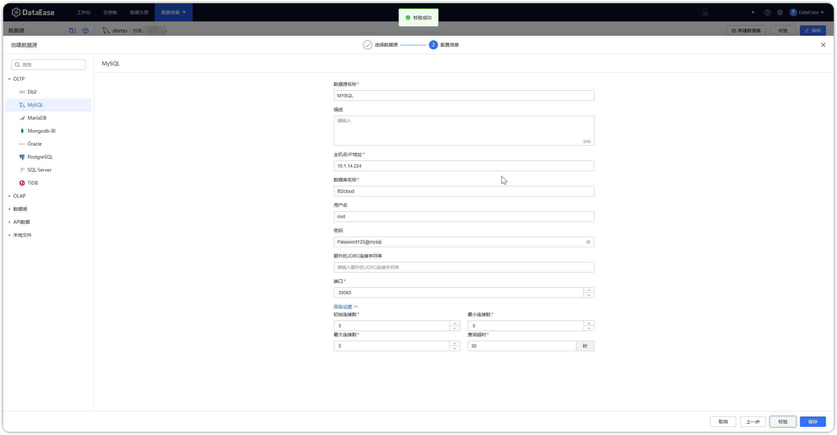Screen dimensions: 837x435
Task: Increase the port value with the stepper arrow
Action: tap(588, 290)
